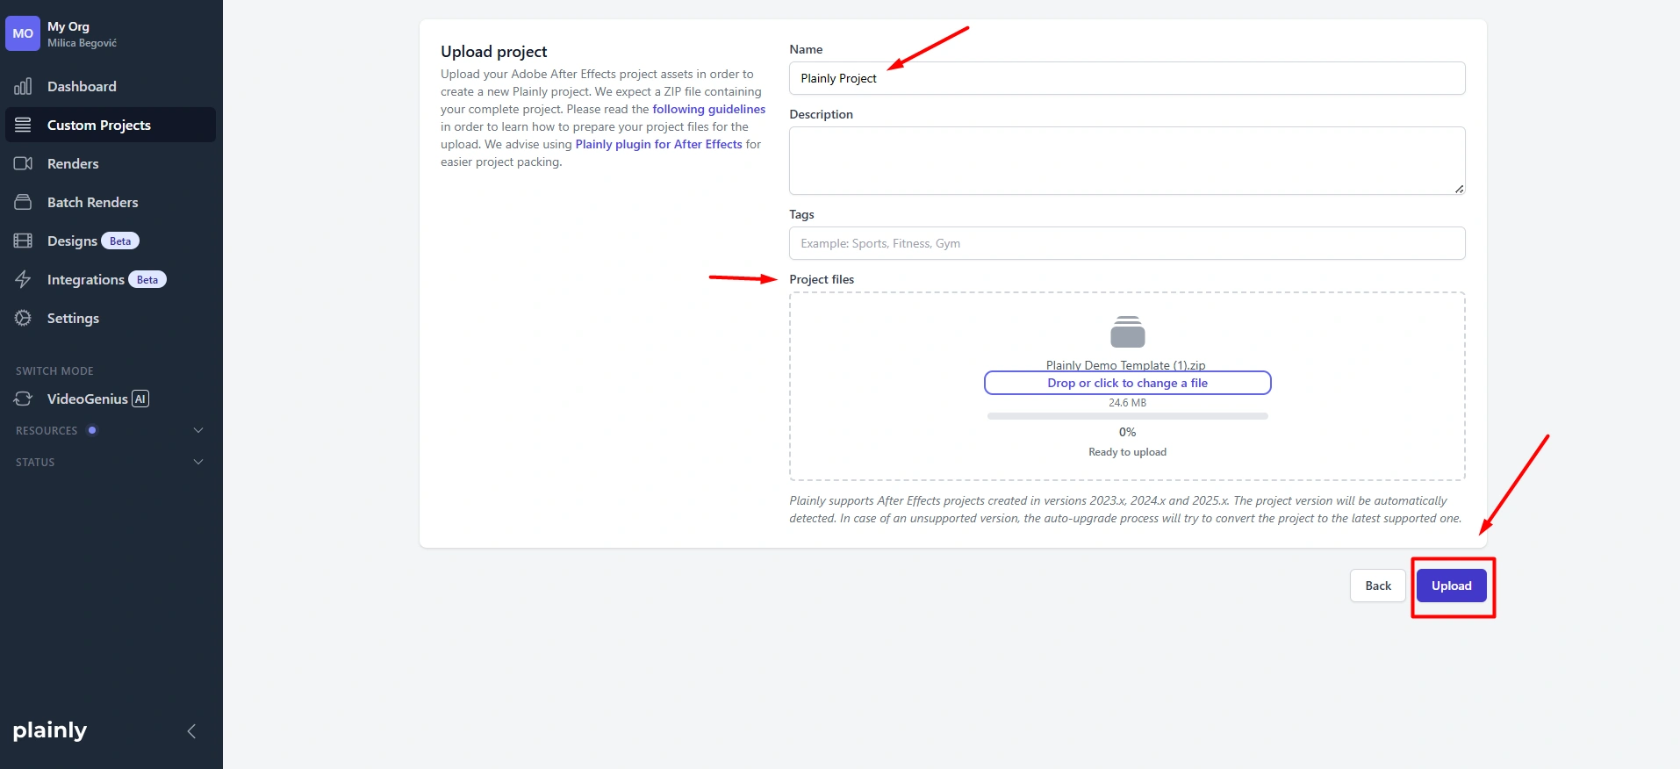Image resolution: width=1680 pixels, height=769 pixels.
Task: Click the Designs film strip icon
Action: click(23, 241)
